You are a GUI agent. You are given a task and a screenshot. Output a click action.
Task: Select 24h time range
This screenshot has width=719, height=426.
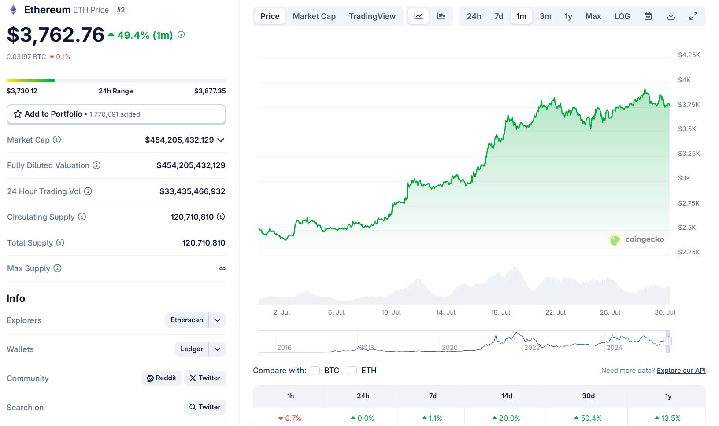point(474,16)
